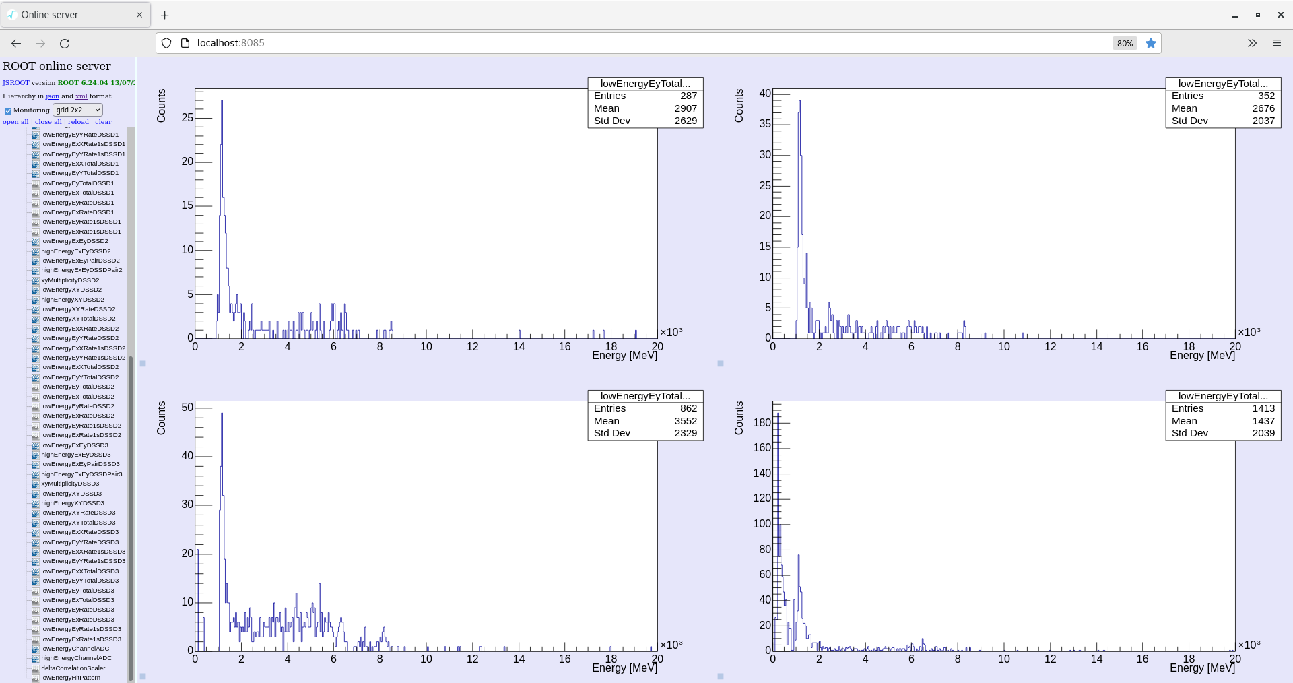Viewport: 1293px width, 683px height.
Task: Click the icon beside lowEnergyHitPattern
Action: pyautogui.click(x=36, y=678)
